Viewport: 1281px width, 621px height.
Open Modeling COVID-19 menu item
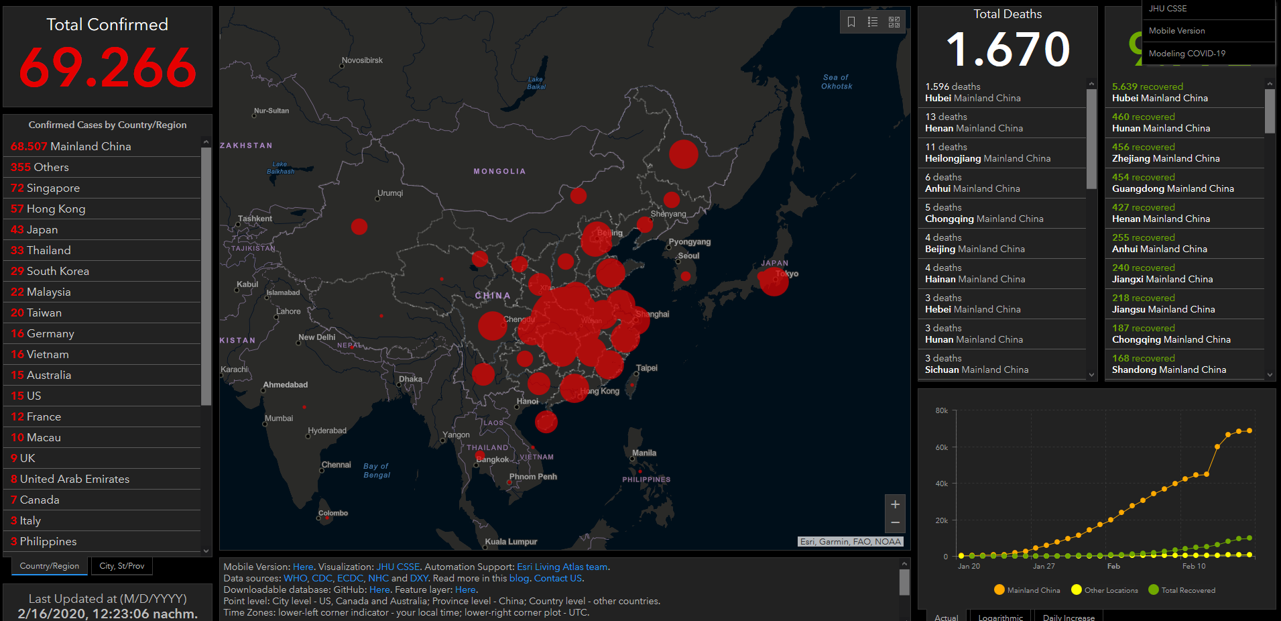click(1186, 54)
